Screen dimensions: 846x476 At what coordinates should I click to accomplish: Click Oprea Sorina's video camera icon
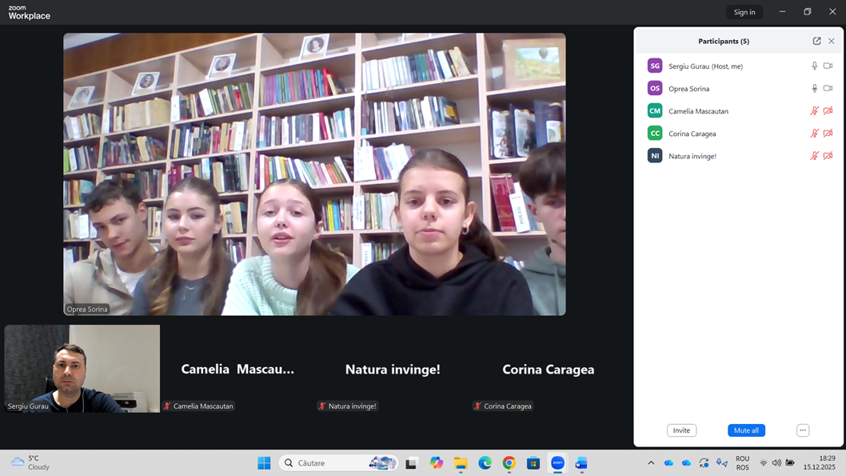[828, 89]
